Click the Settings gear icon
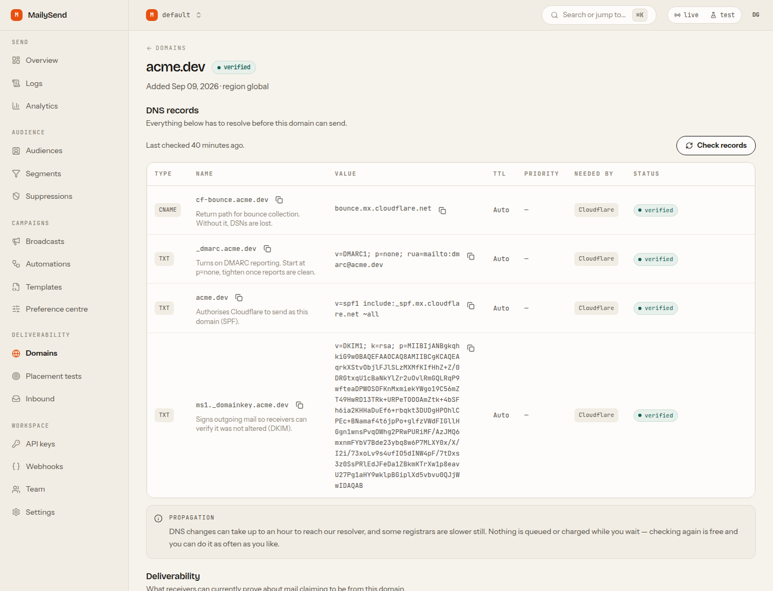Image resolution: width=773 pixels, height=591 pixels. pos(16,512)
